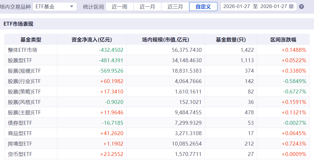This screenshot has height=164, width=314.
Task: Click market size value 7,299.9329
Action: click(188, 123)
